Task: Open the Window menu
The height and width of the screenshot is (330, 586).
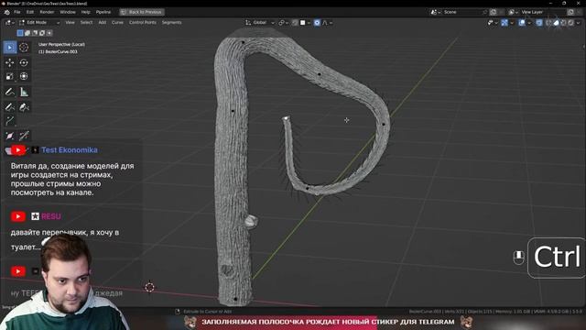Action: pyautogui.click(x=68, y=12)
